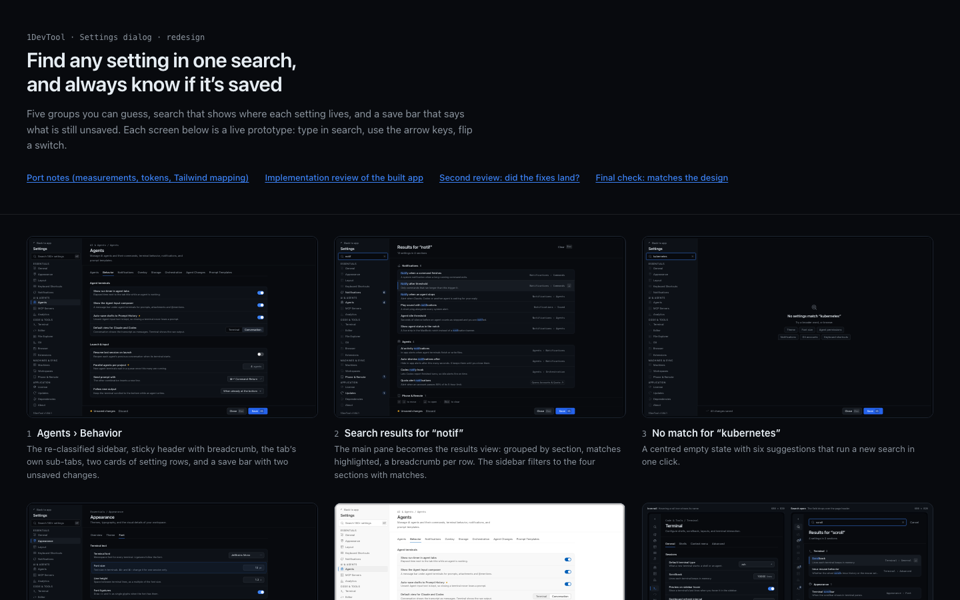This screenshot has width=960, height=600.
Task: Click Save button in screen 3 prototype
Action: click(x=873, y=411)
